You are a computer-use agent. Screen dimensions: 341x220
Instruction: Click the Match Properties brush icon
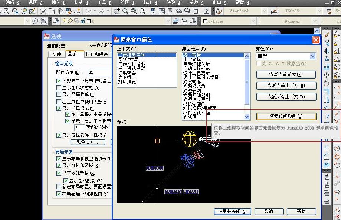(x=69, y=11)
